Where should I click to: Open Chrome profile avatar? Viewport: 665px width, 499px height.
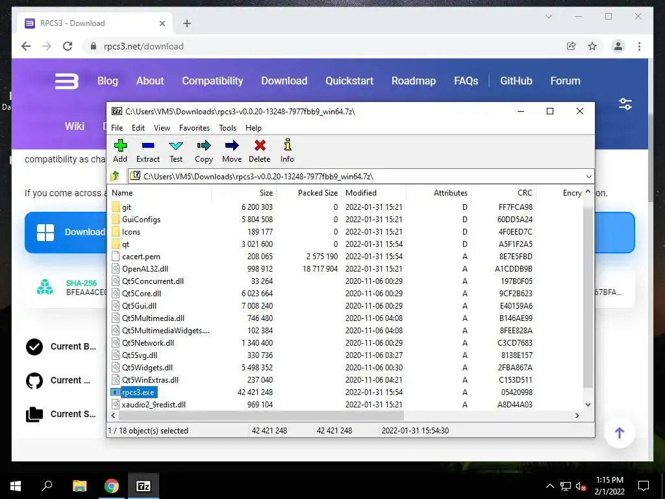pos(618,46)
